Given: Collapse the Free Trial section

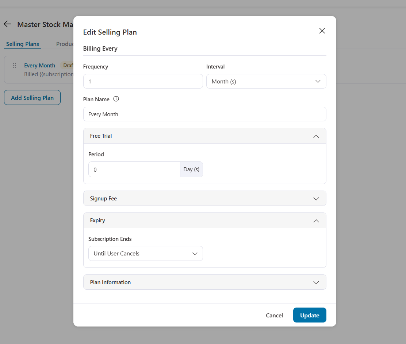Looking at the screenshot, I should (x=316, y=136).
